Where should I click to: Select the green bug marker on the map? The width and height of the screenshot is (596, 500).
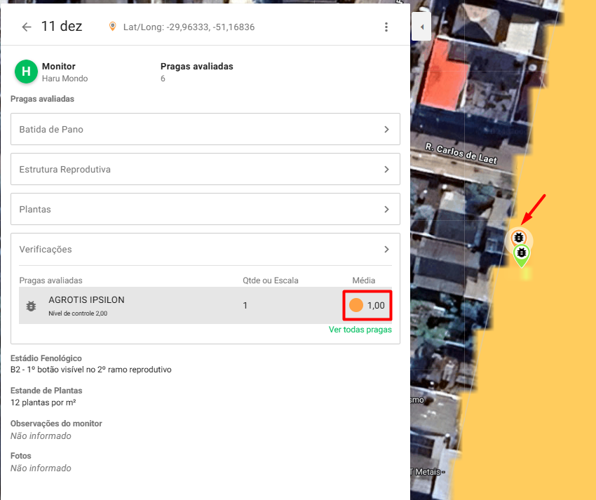(x=521, y=253)
